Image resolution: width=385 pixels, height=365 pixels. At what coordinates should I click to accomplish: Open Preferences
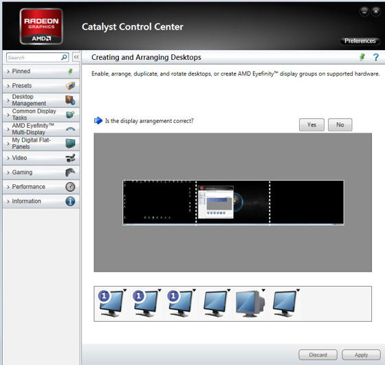pyautogui.click(x=360, y=41)
